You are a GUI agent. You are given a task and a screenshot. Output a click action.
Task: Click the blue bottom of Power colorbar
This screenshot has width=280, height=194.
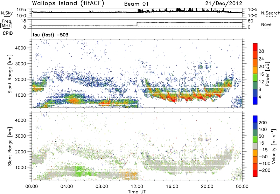tap(255, 101)
